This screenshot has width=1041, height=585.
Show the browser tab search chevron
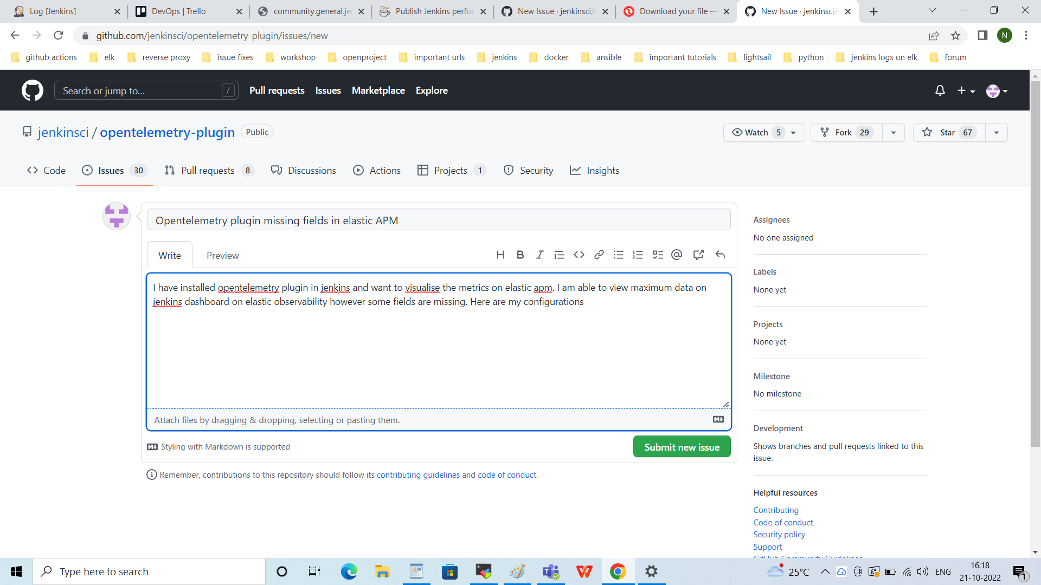click(932, 11)
